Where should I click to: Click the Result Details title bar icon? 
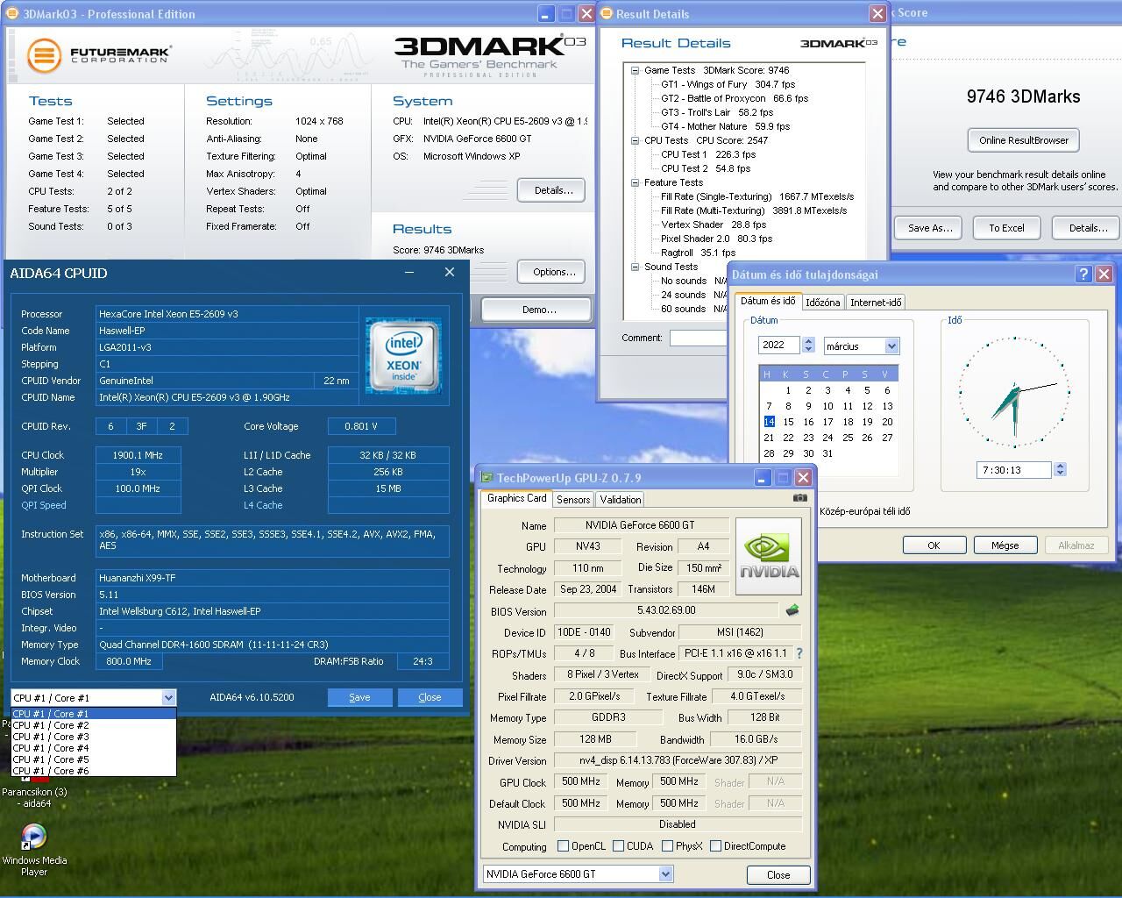606,14
